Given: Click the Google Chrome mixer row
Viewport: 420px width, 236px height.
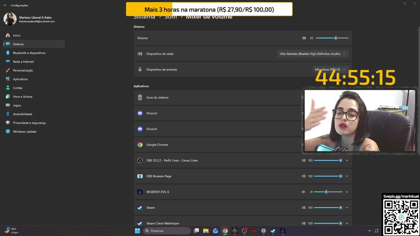Looking at the screenshot, I should click(243, 145).
